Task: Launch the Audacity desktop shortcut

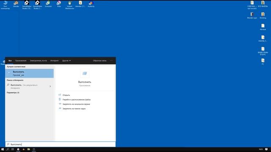Action: [91, 4]
